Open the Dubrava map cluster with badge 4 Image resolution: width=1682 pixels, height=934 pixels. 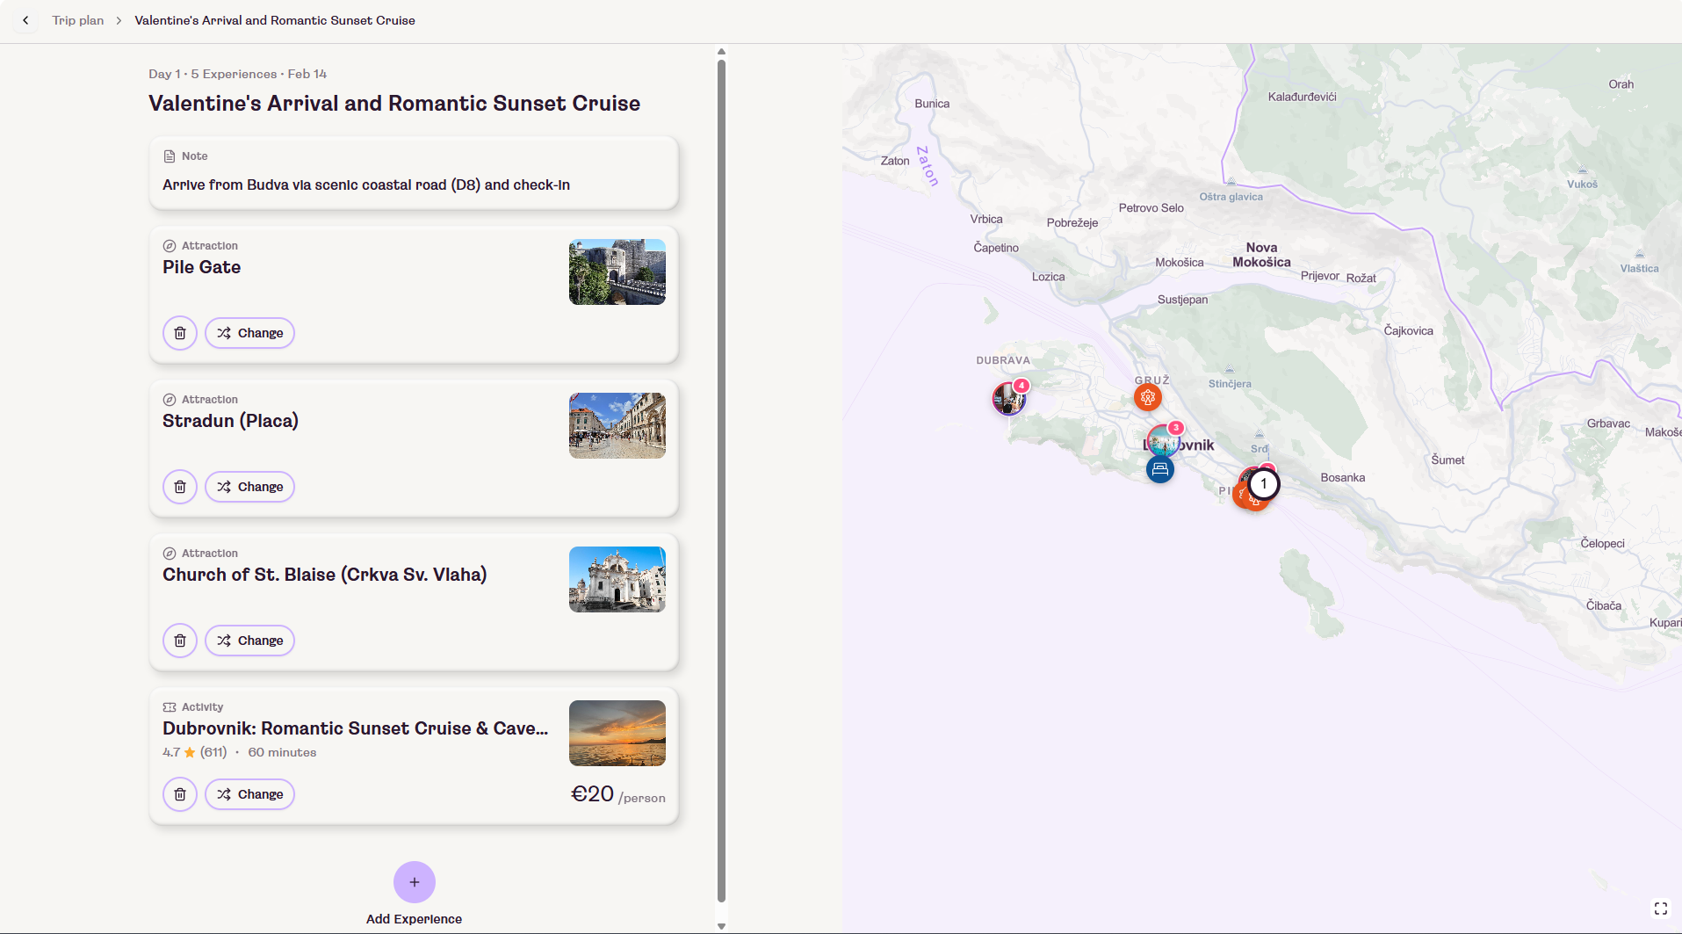1008,398
